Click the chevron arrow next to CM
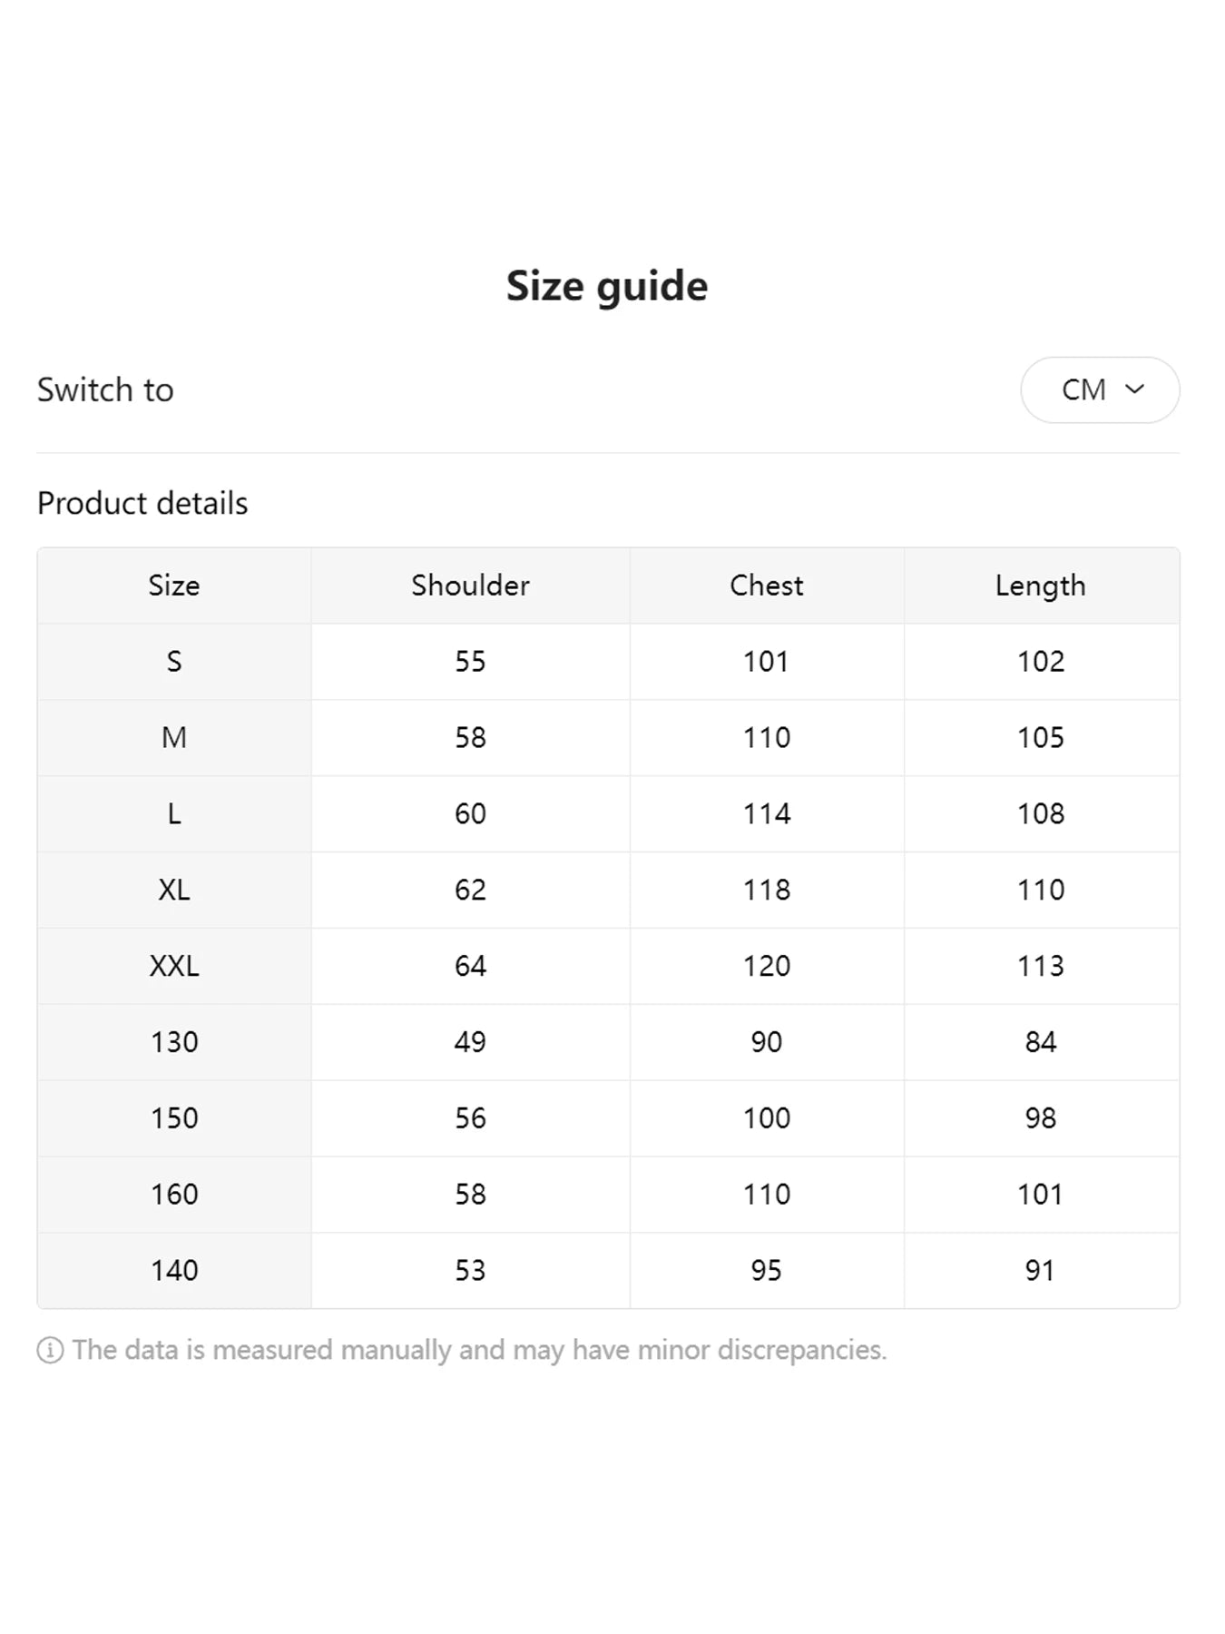This screenshot has height=1634, width=1225. pyautogui.click(x=1134, y=389)
